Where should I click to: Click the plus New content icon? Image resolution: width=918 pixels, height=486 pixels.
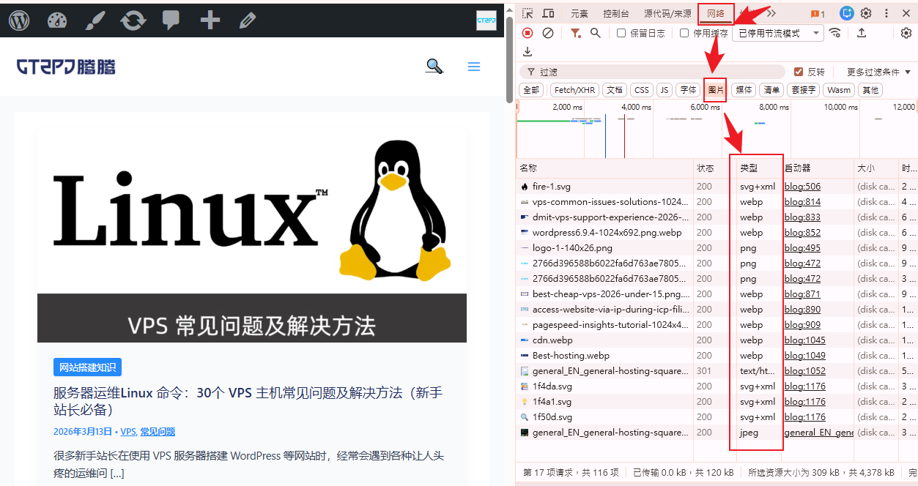(210, 20)
